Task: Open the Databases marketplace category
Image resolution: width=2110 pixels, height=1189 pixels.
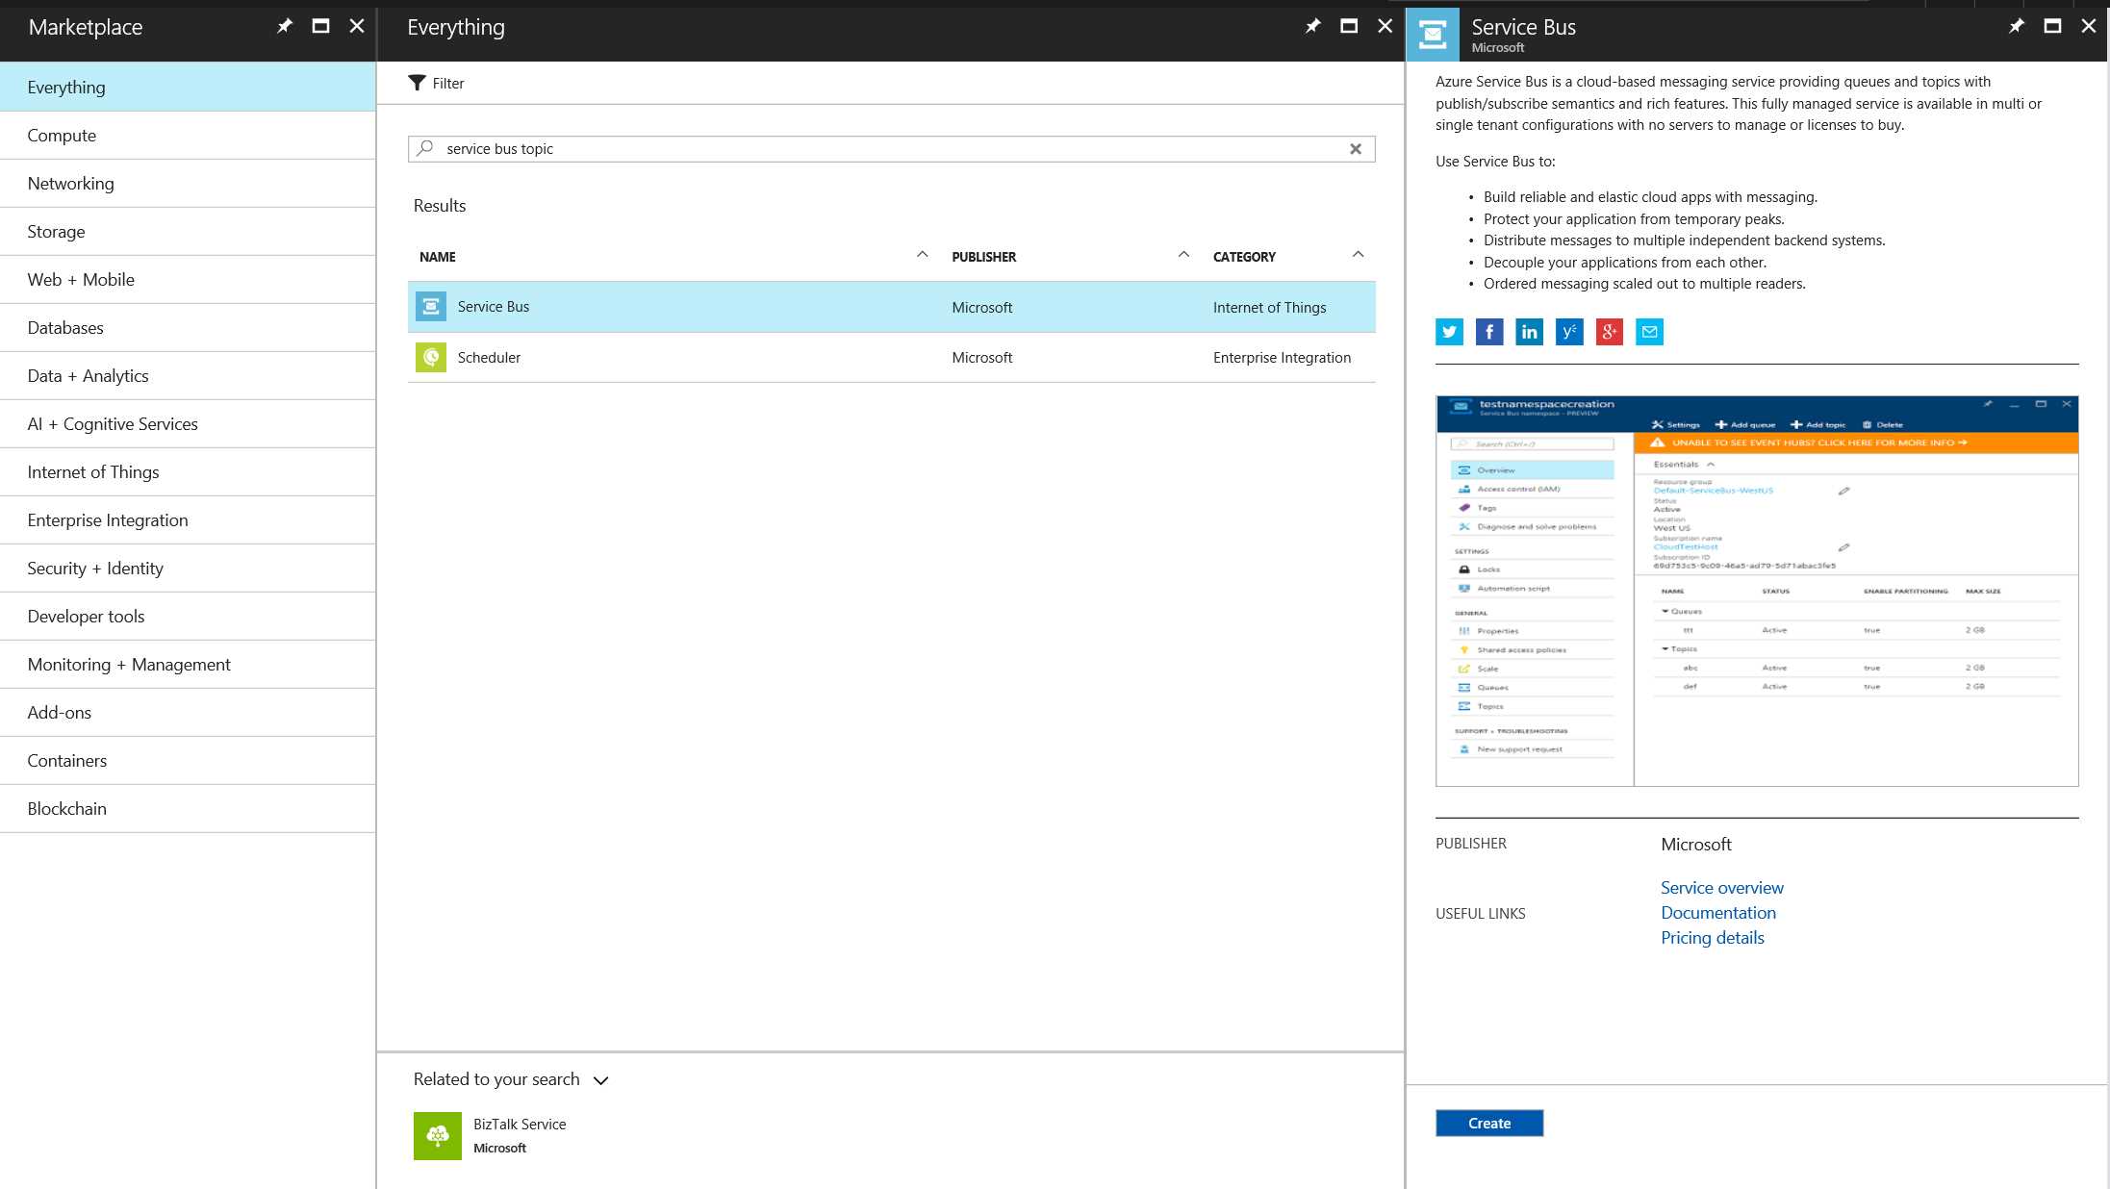Action: (64, 327)
